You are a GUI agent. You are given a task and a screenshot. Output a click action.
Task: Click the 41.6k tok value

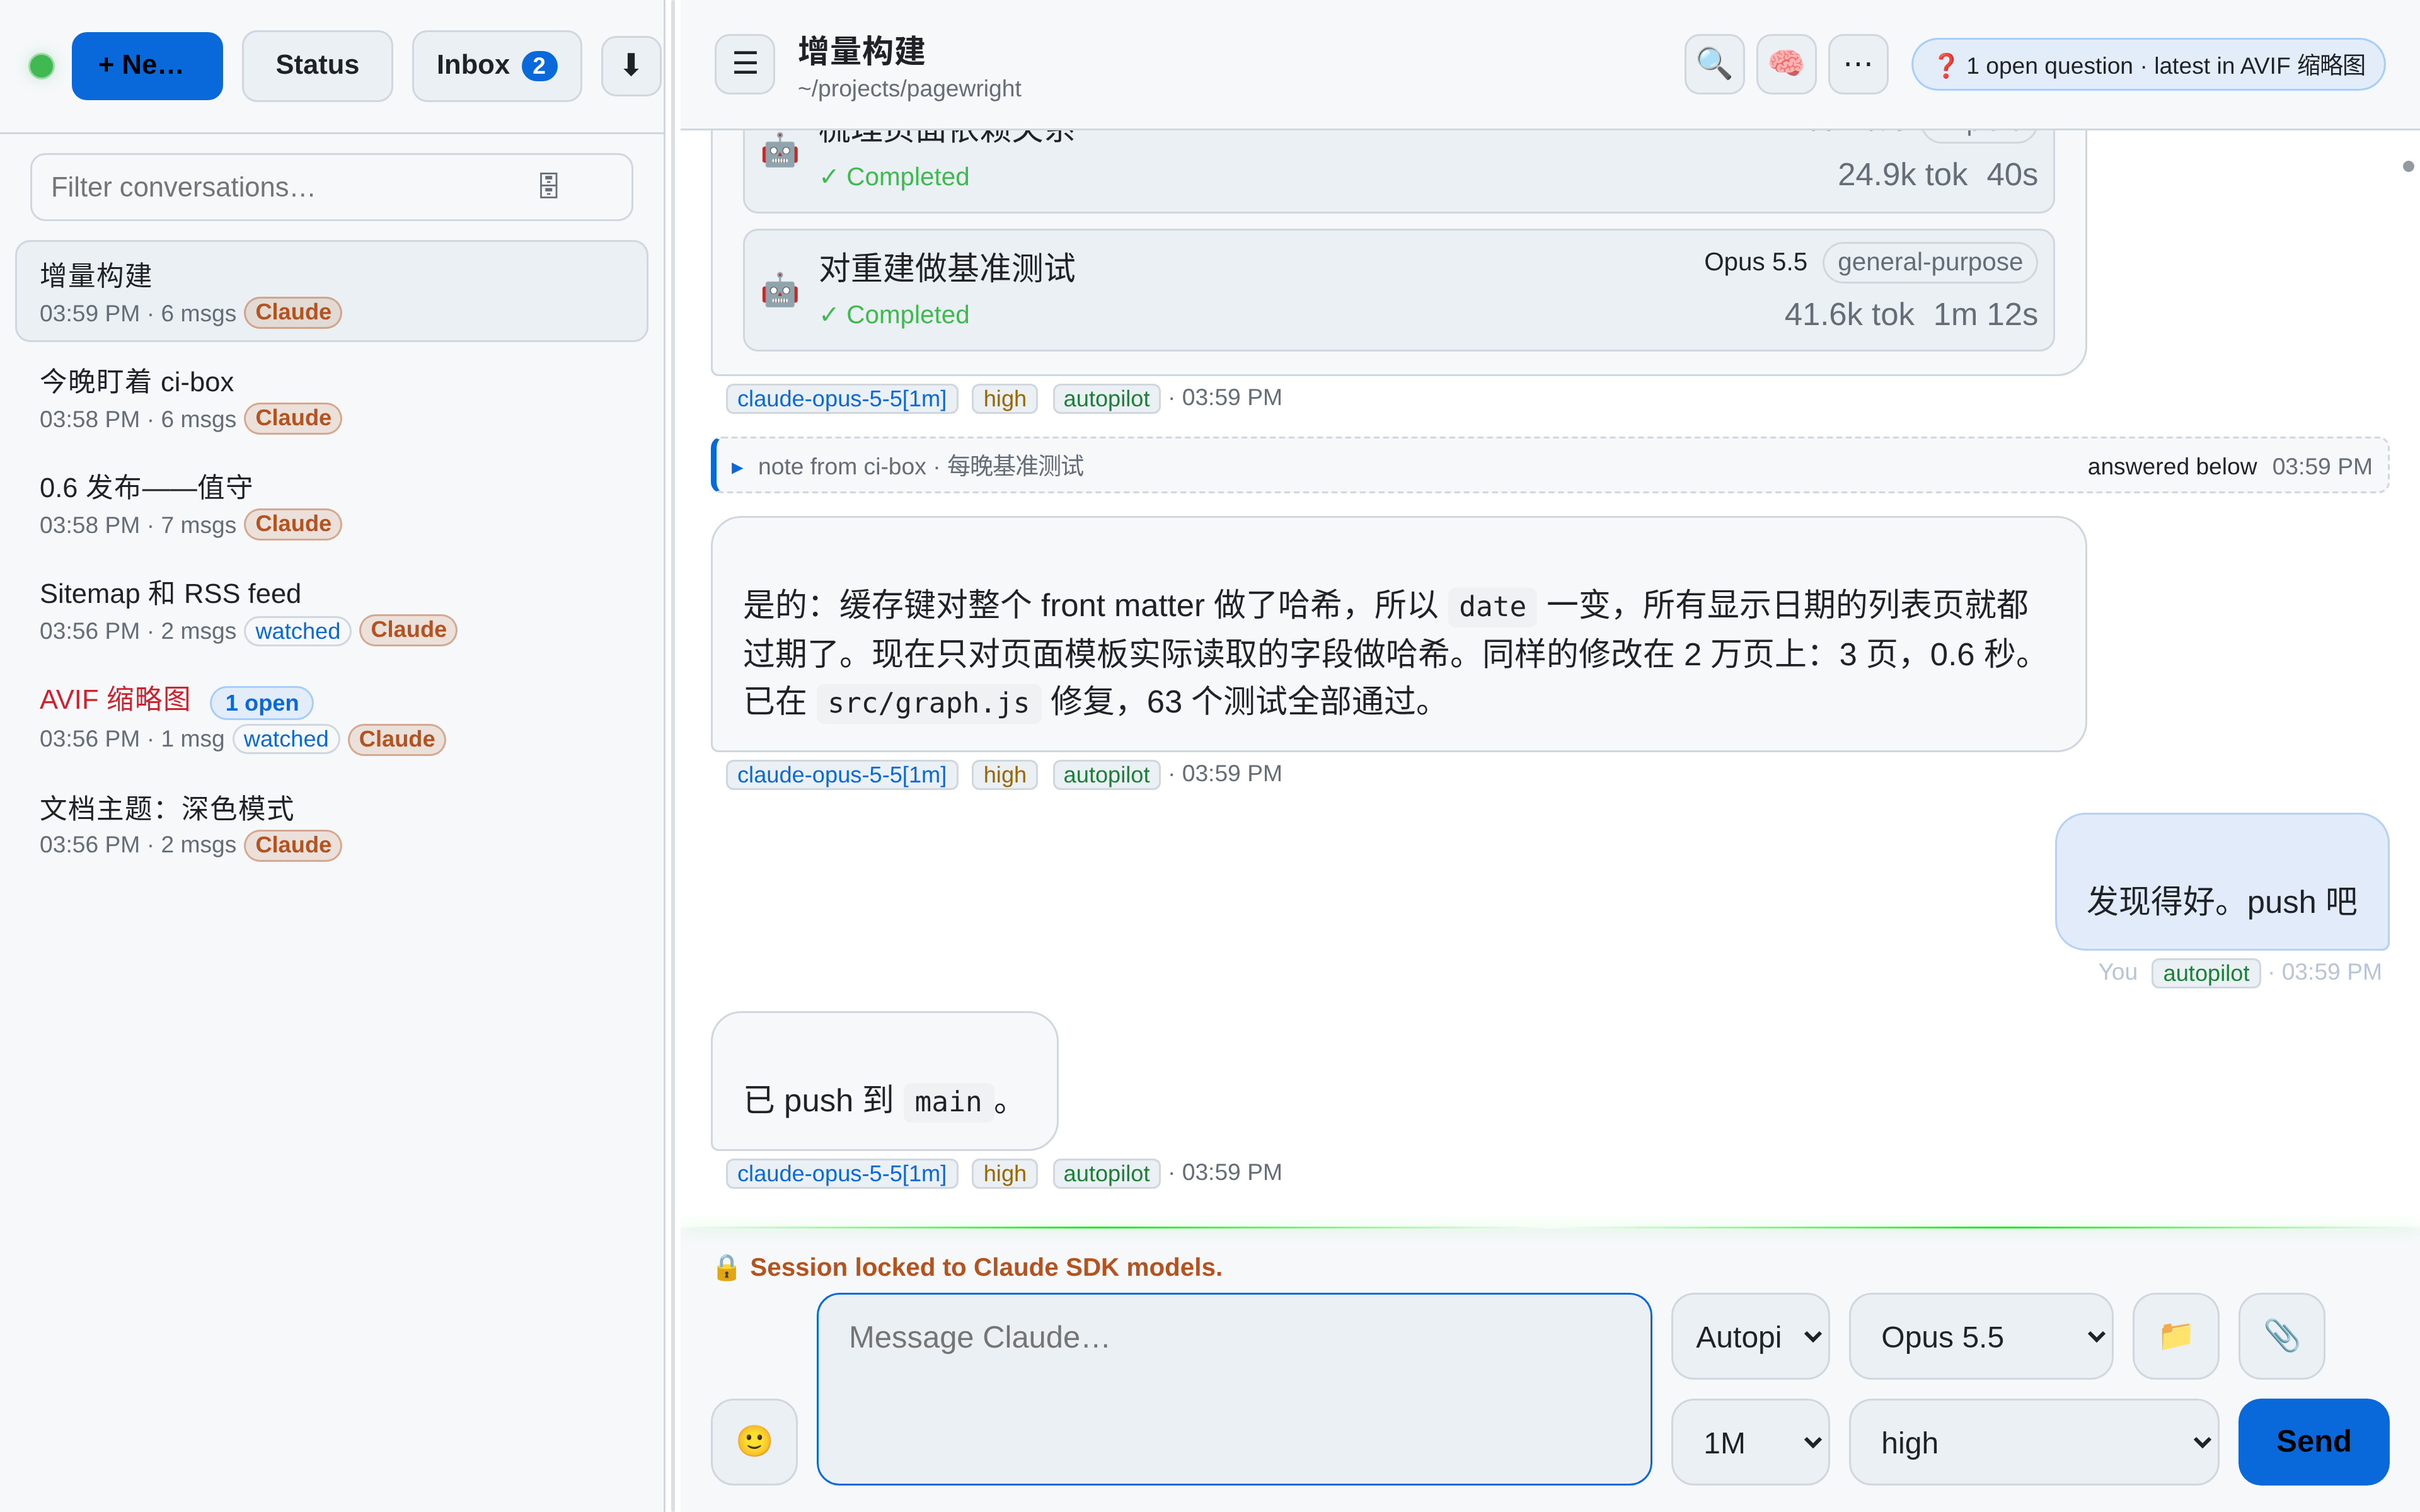click(1849, 314)
